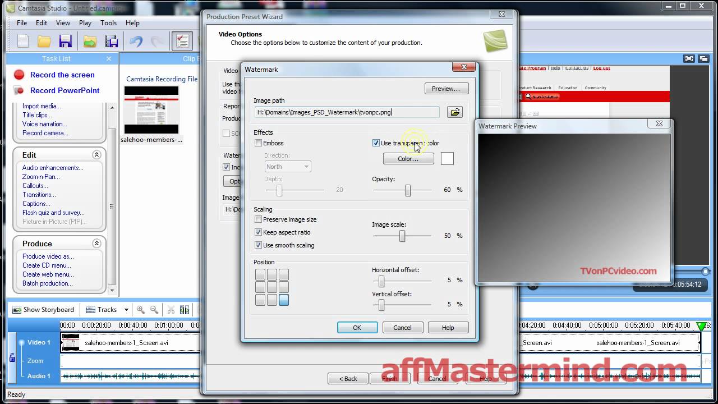Click the Record PowerPoint icon

[19, 90]
